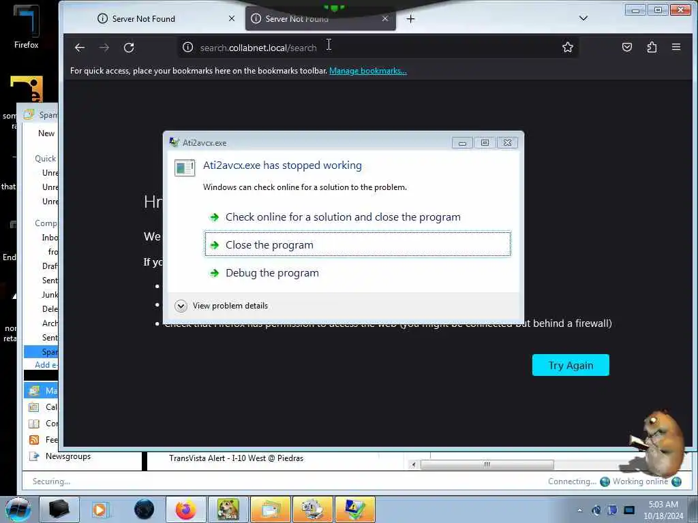Image resolution: width=698 pixels, height=523 pixels.
Task: Click scrollbar left arrow in mail window
Action: (414, 464)
